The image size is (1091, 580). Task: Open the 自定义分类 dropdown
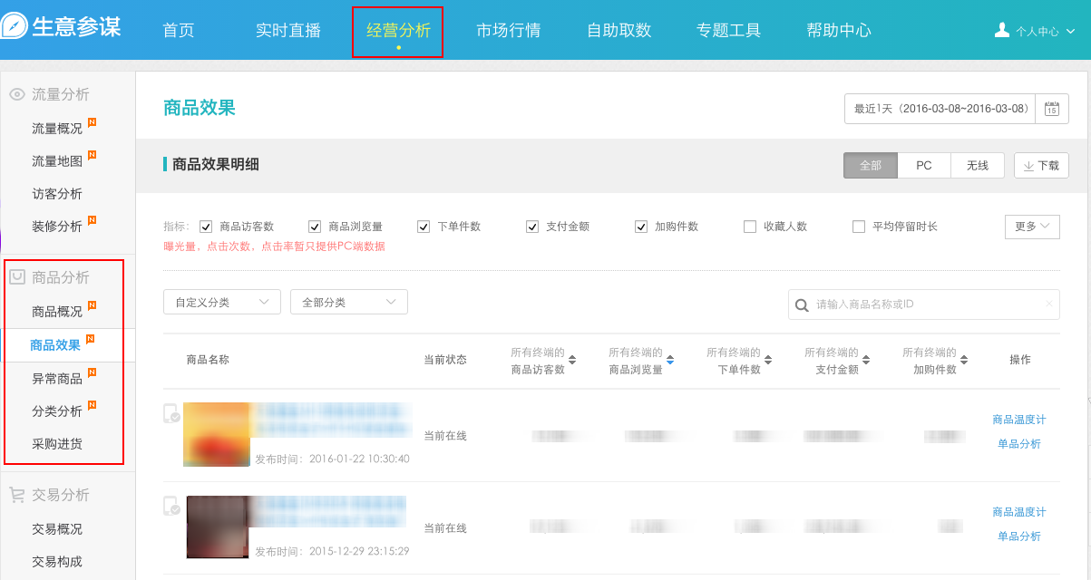click(x=222, y=302)
